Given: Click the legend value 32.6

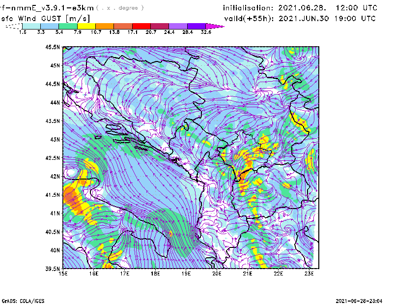Looking at the screenshot, I should click(206, 32).
